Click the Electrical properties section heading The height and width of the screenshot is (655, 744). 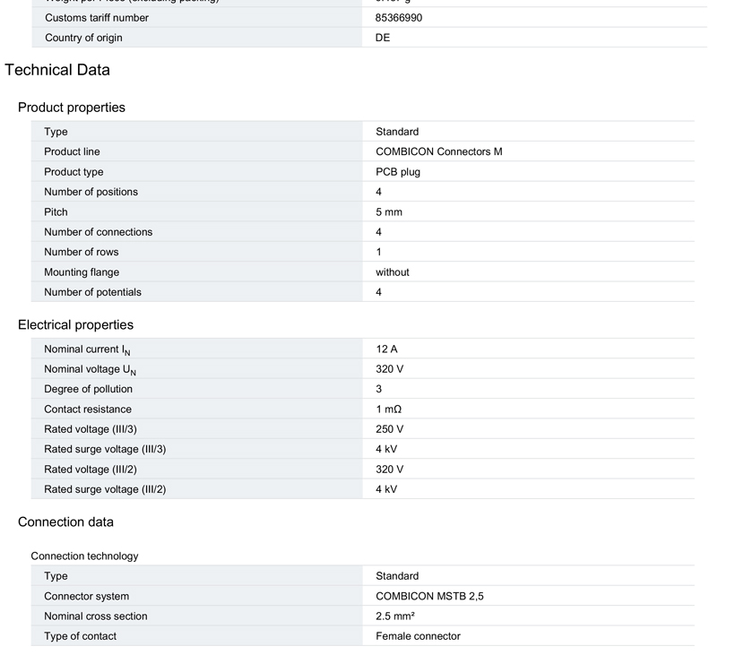tap(75, 325)
